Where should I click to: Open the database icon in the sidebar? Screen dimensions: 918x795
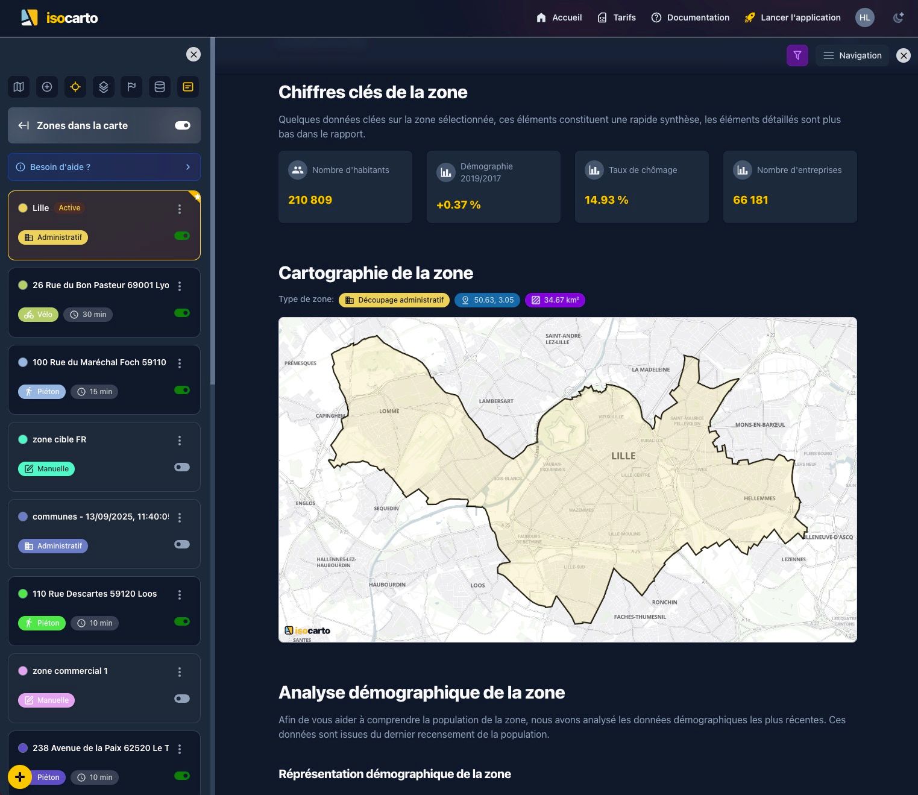click(159, 87)
